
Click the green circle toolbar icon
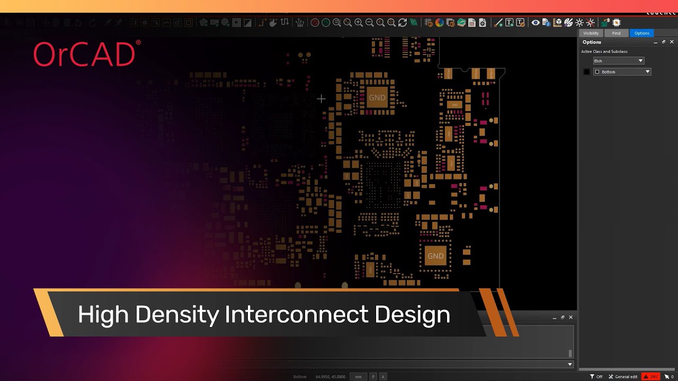coord(326,23)
